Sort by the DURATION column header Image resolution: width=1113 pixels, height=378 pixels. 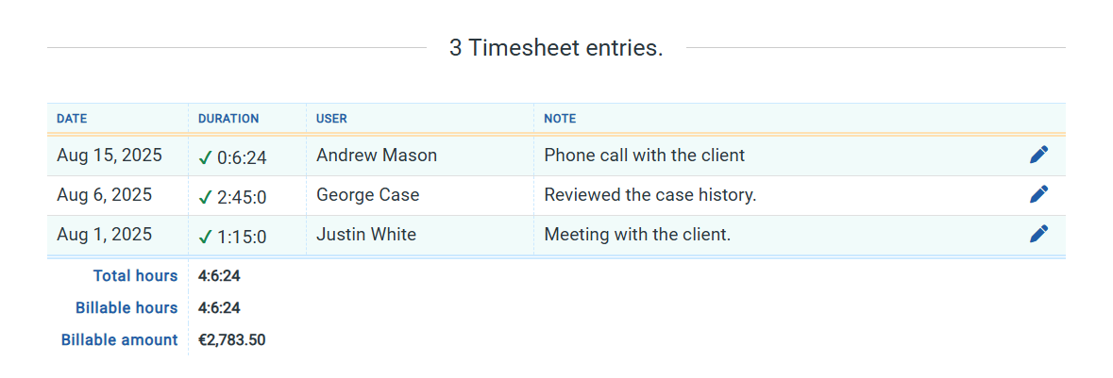click(228, 119)
